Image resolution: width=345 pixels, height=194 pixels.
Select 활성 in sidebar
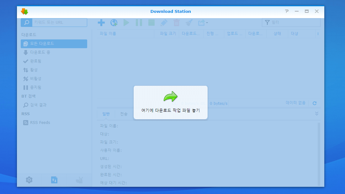click(x=54, y=70)
